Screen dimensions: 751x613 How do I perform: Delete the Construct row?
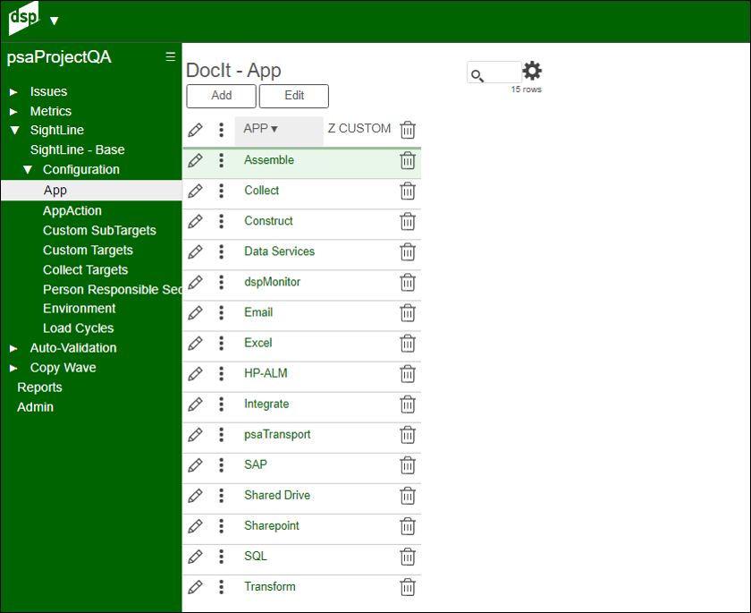[408, 222]
